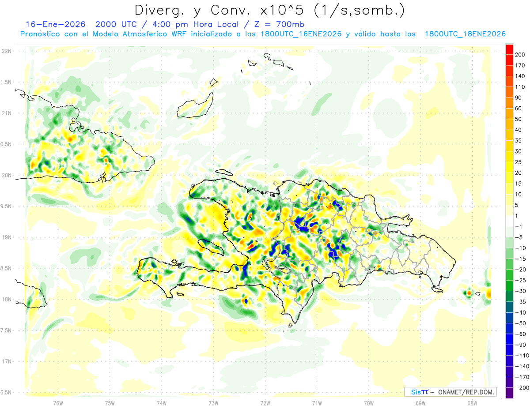
Task: Click the '8.5N' axis label
Action: click(6, 268)
